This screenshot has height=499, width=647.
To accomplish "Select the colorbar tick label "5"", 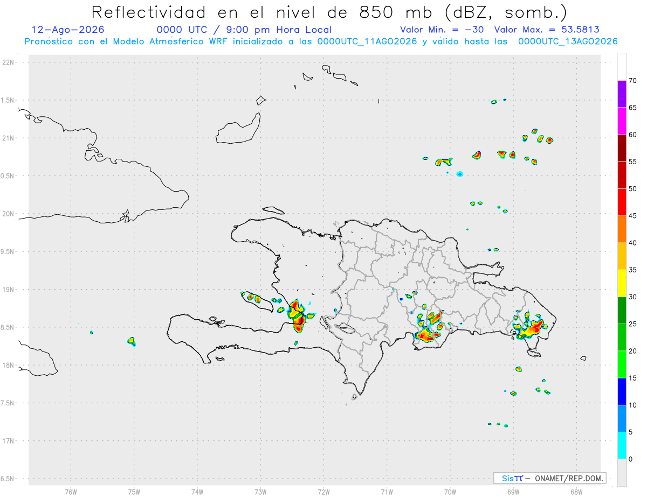I will (631, 432).
